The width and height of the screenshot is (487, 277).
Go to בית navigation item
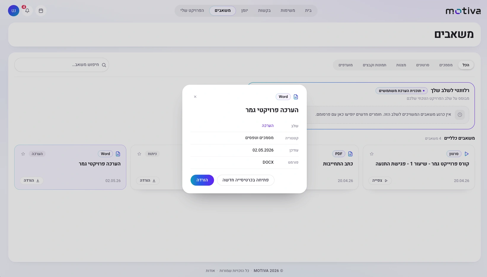[308, 11]
